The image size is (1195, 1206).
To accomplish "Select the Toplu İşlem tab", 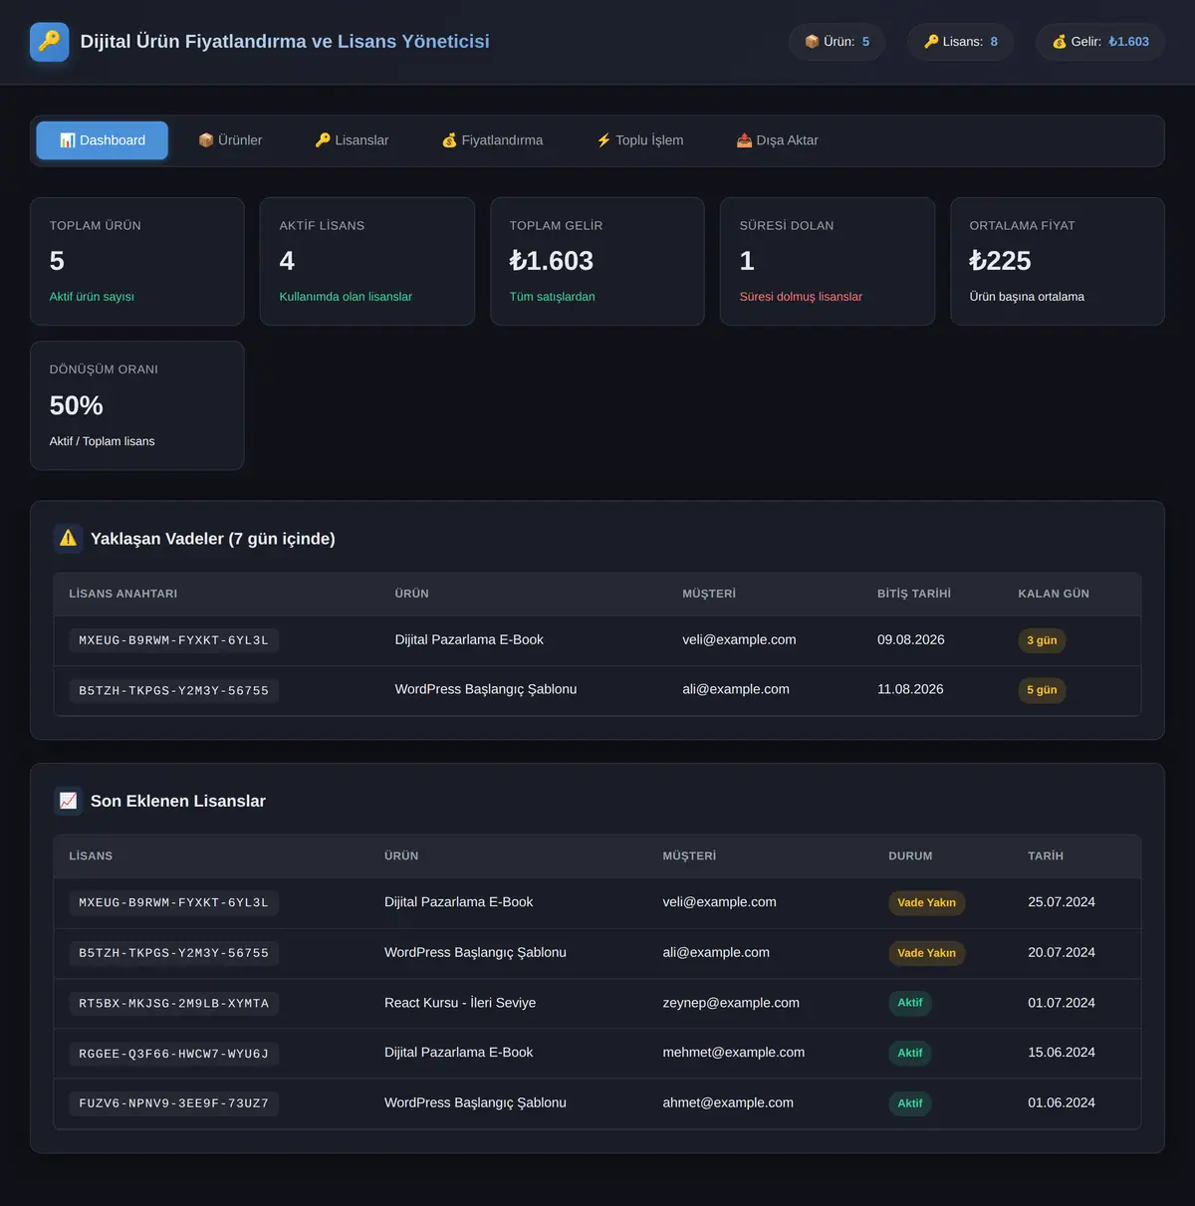I will tap(639, 140).
